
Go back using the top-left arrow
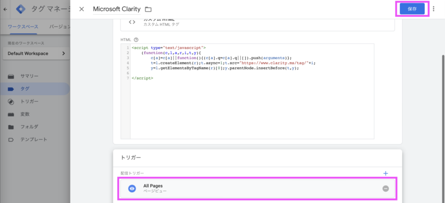(5, 9)
